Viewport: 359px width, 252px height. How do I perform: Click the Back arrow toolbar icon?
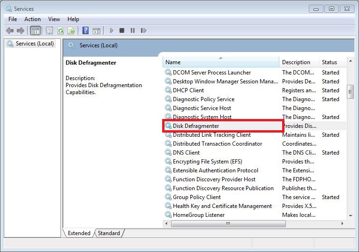[10, 30]
